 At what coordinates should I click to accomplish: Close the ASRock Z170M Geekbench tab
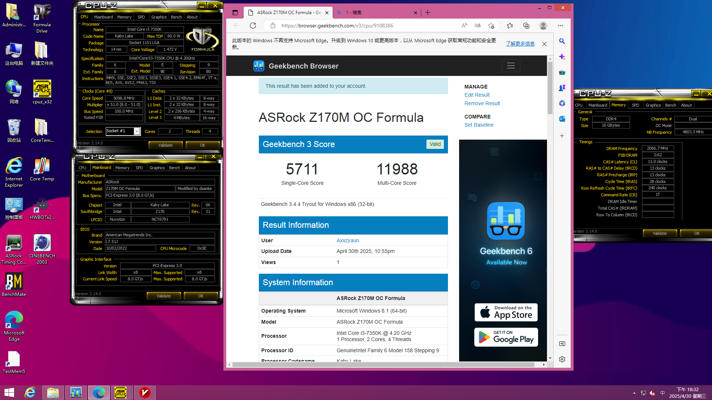(x=327, y=13)
